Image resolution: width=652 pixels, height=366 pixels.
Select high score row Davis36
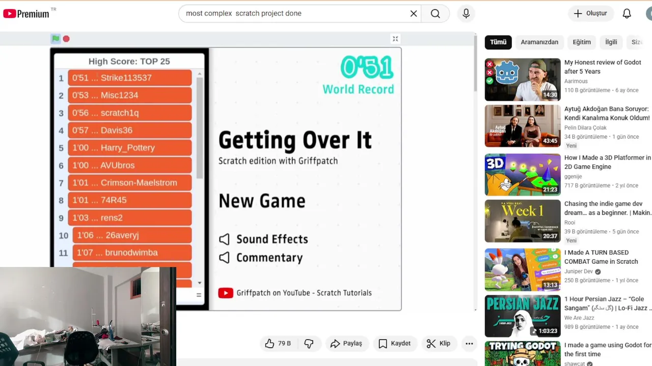(x=130, y=130)
